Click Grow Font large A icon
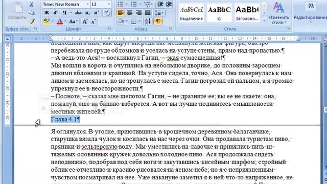Image resolution: width=327 pixels, height=184 pixels. (85, 21)
